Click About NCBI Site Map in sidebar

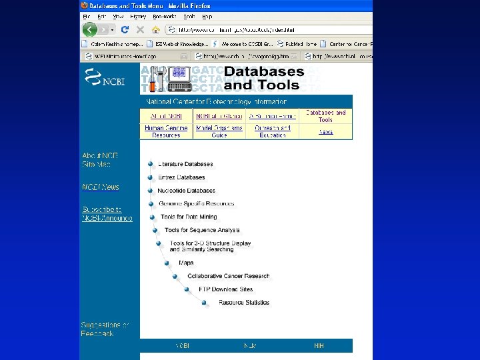[x=100, y=160]
